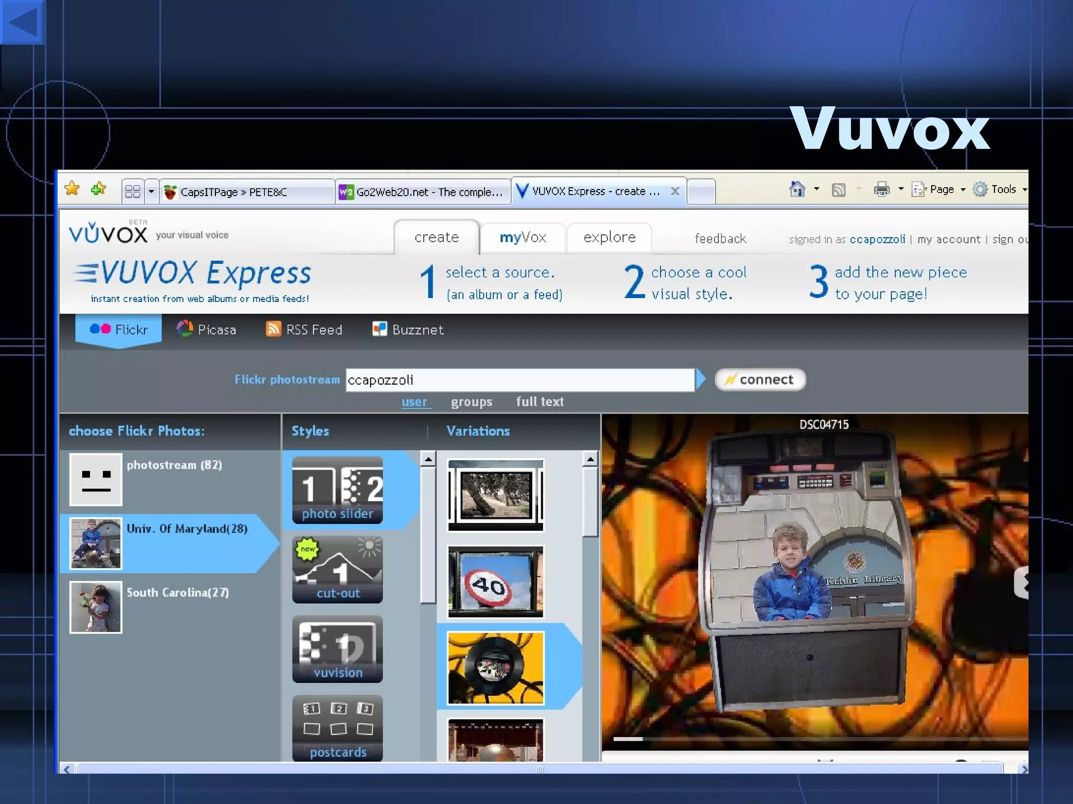Click the slide back arrow icon
1073x804 pixels.
pos(22,22)
